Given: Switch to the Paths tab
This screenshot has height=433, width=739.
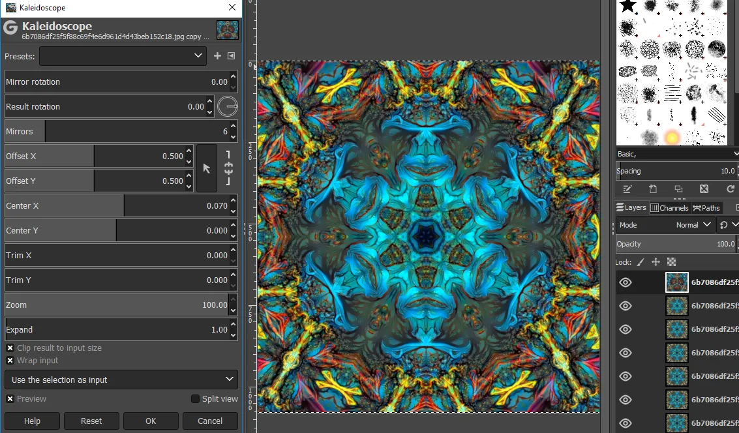Looking at the screenshot, I should (706, 208).
